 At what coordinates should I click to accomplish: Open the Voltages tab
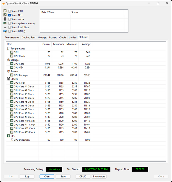(x=42, y=37)
